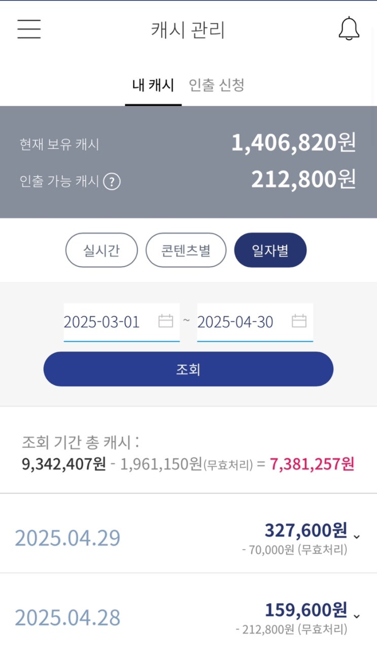Switch to the 인출 신청 tab

tap(217, 85)
